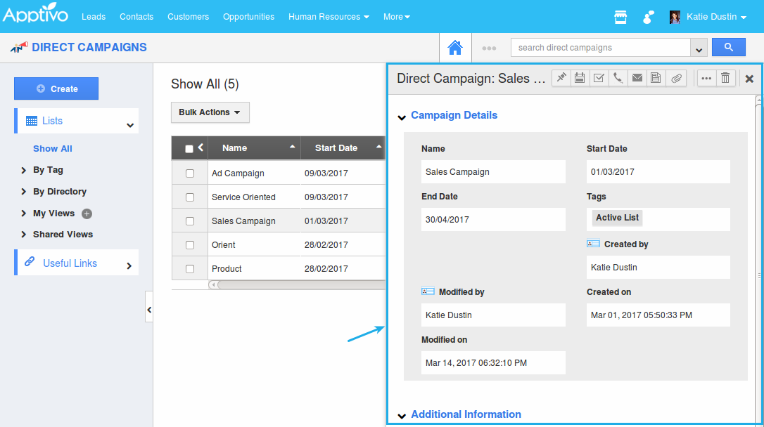Expand the By Tag list section
The height and width of the screenshot is (427, 764).
pos(48,170)
